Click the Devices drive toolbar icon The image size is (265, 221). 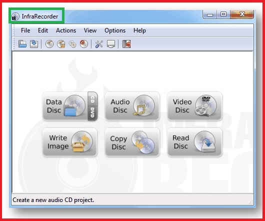111,44
